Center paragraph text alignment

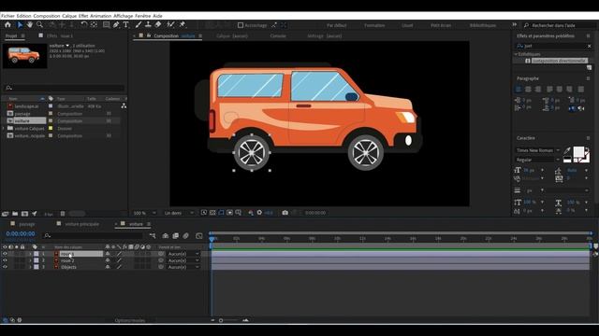pyautogui.click(x=528, y=90)
